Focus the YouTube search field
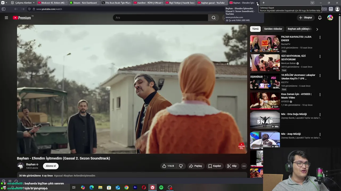Screen dimensions: 341x191 tap(160, 18)
